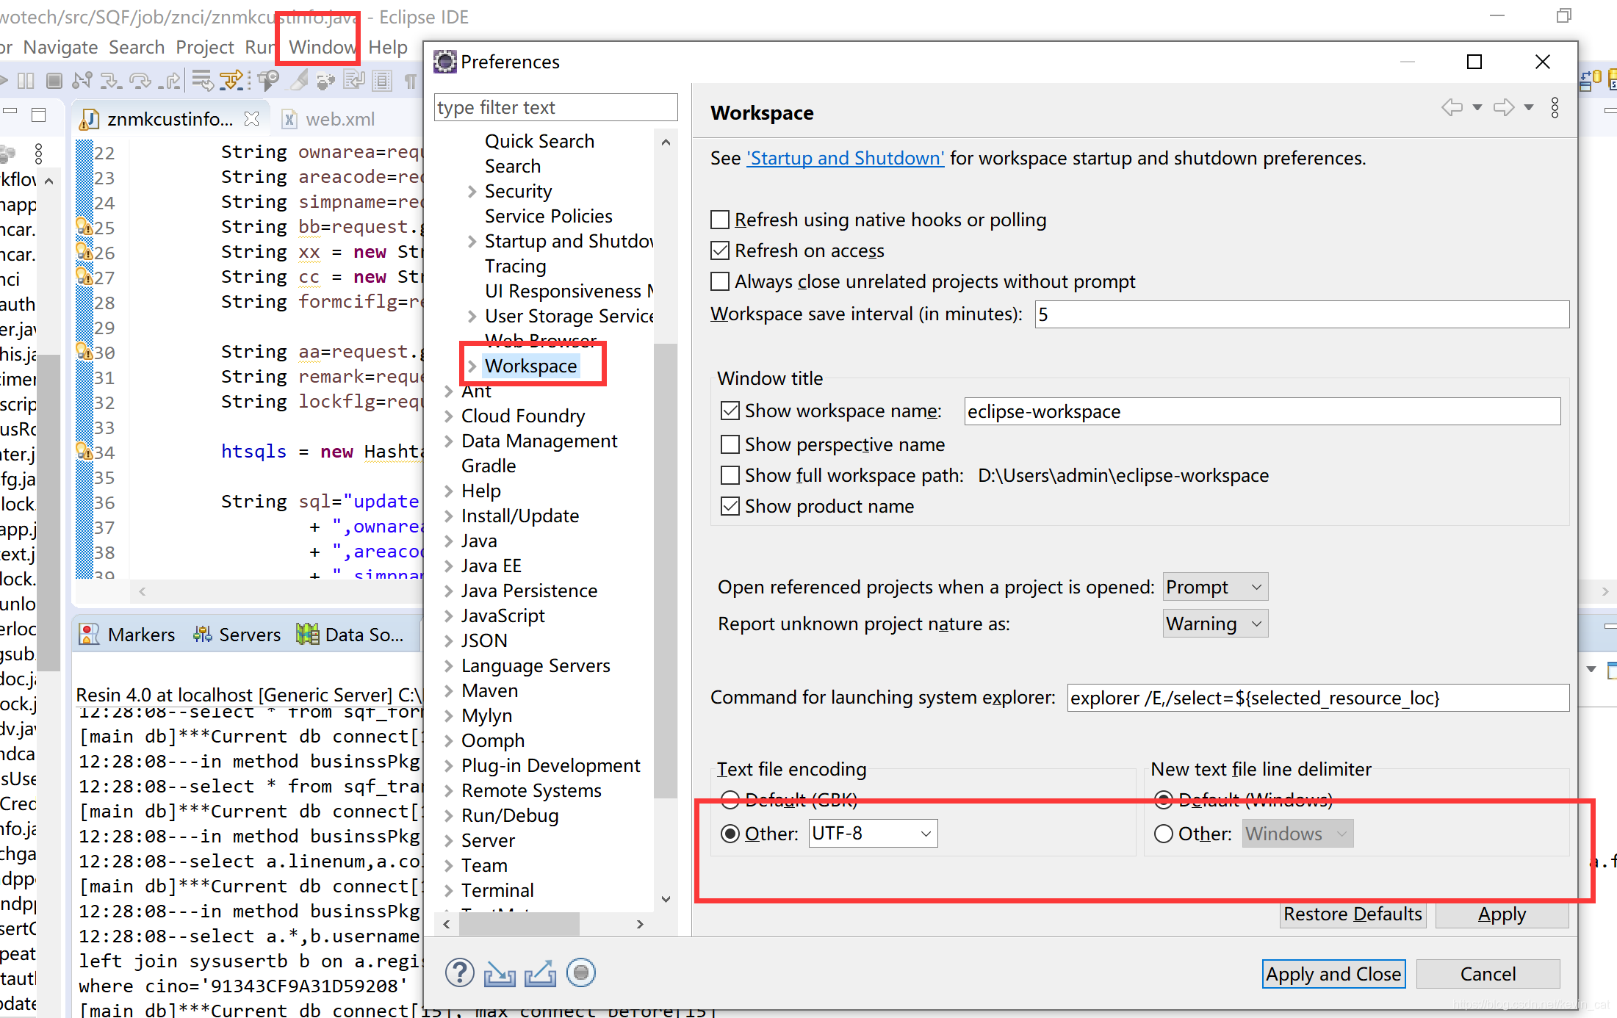This screenshot has width=1617, height=1018.
Task: Click the system explorer command field
Action: 1318,698
